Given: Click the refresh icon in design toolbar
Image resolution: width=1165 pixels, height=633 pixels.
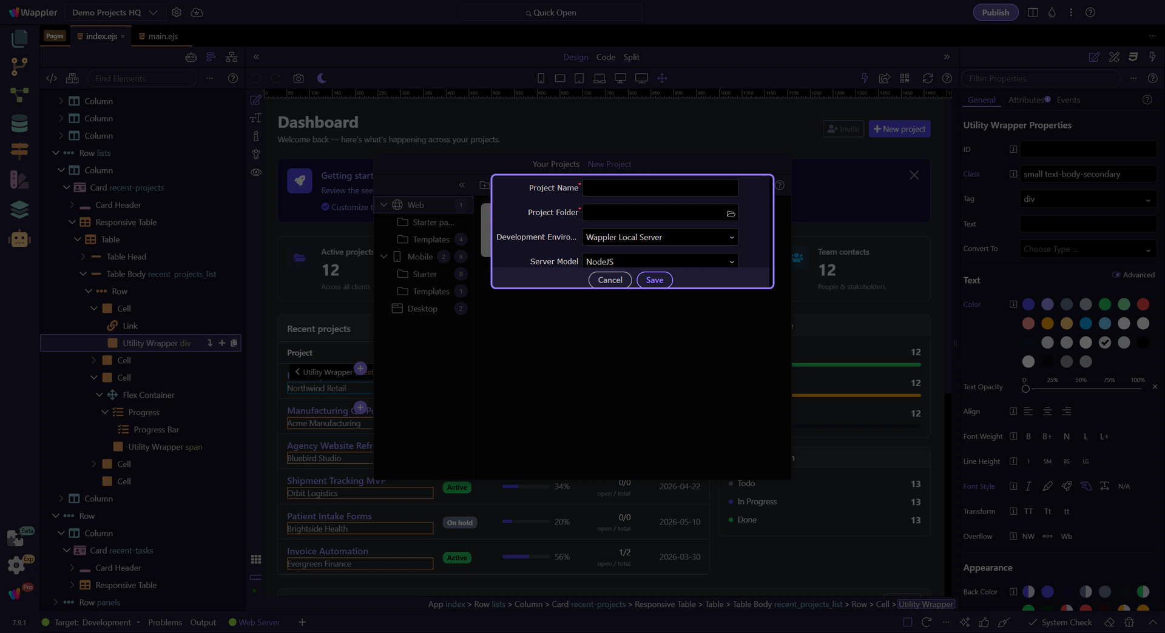Looking at the screenshot, I should pyautogui.click(x=927, y=78).
